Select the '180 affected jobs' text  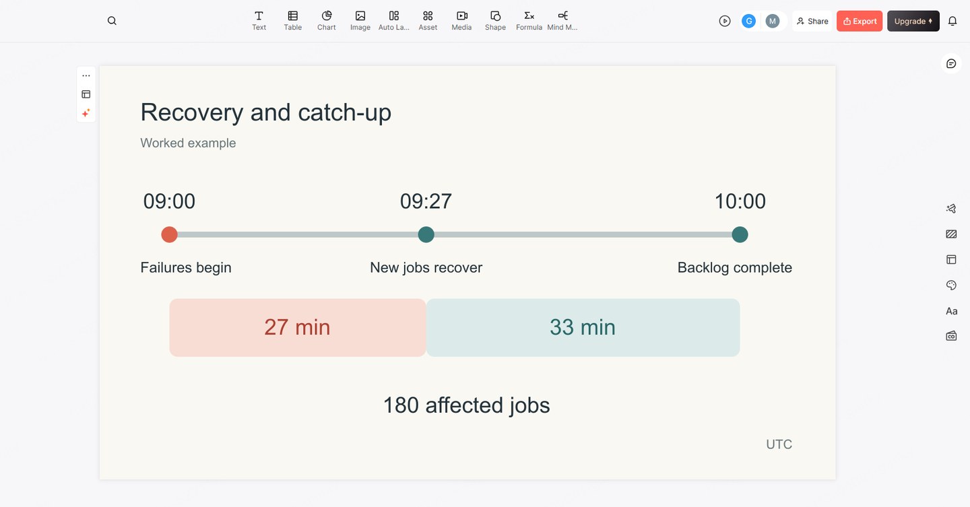coord(466,405)
